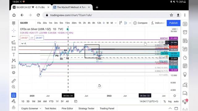Open the Text Notes tab
This screenshot has height=111, width=198.
[x=50, y=109]
